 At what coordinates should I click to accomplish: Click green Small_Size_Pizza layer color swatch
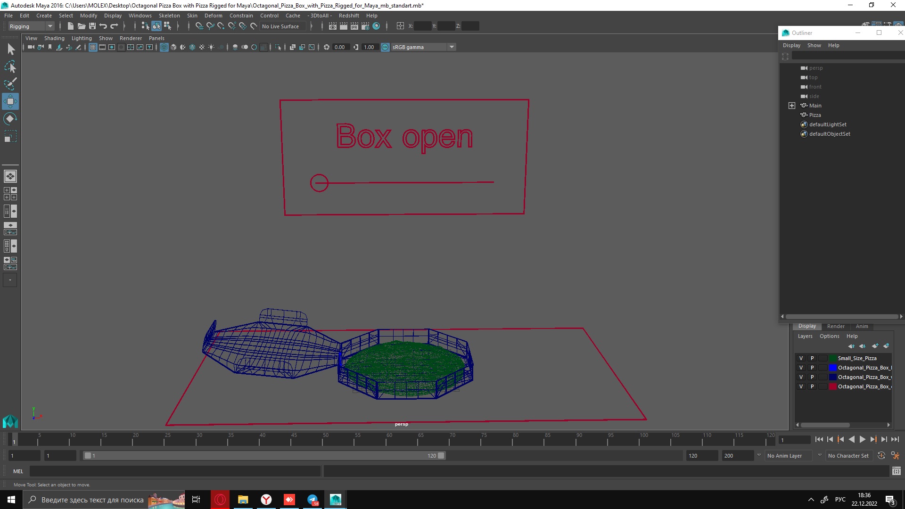tap(832, 358)
